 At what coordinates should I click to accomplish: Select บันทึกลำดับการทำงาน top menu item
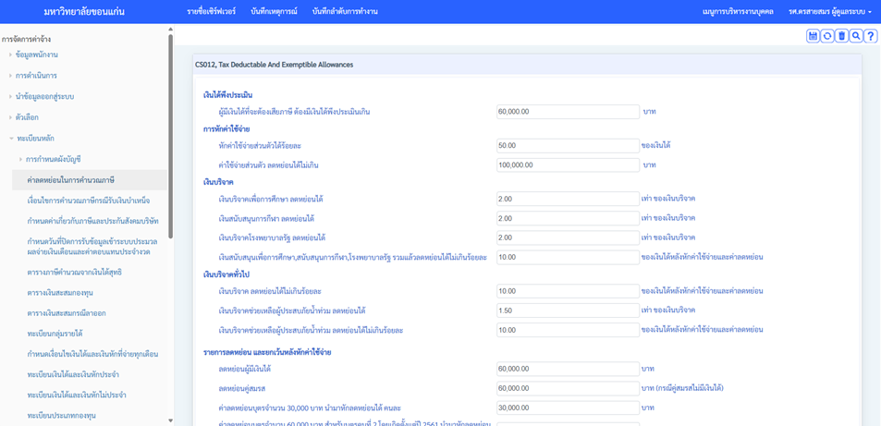(x=345, y=11)
